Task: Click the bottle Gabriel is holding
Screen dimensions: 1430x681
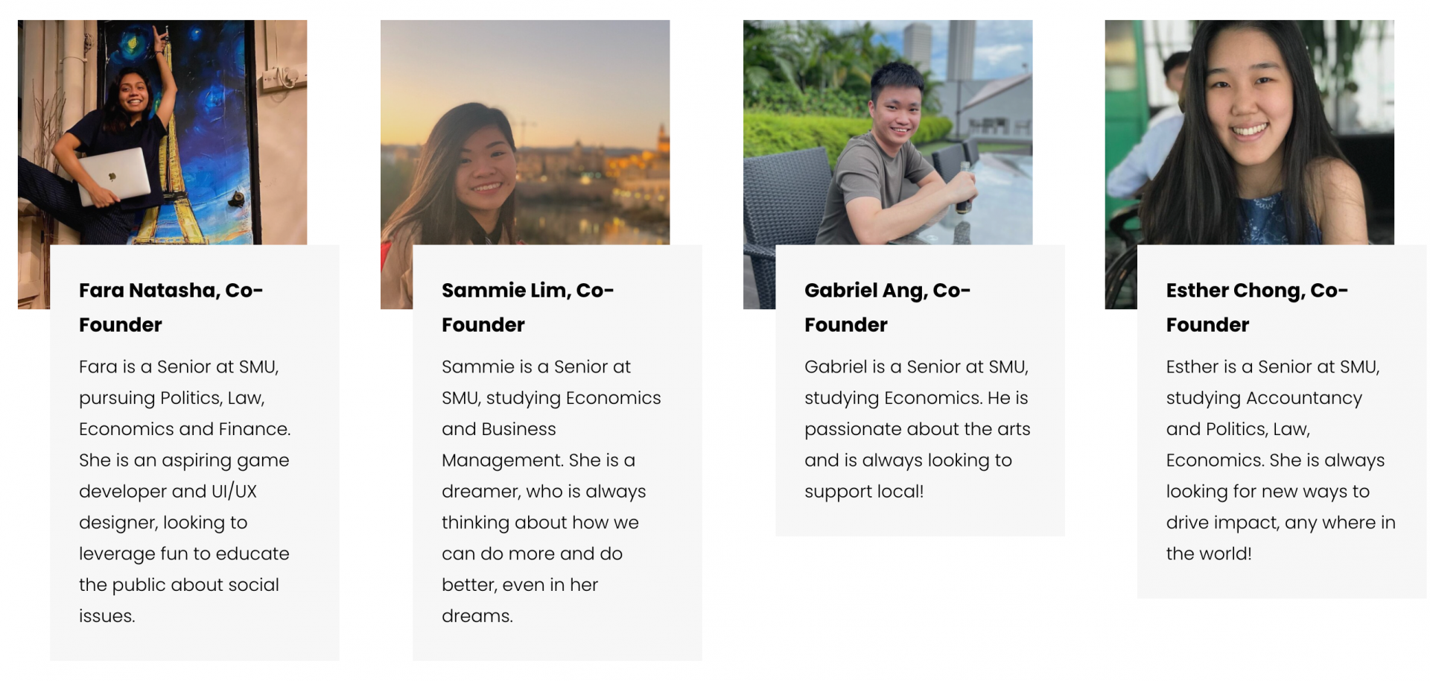Action: point(965,189)
